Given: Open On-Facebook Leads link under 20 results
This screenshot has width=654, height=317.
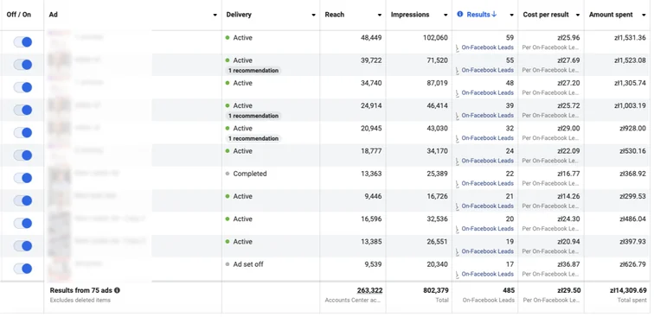Looking at the screenshot, I should pyautogui.click(x=488, y=229).
